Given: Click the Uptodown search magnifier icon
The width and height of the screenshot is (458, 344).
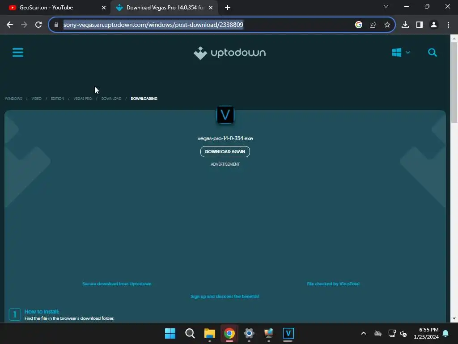Looking at the screenshot, I should (x=433, y=53).
